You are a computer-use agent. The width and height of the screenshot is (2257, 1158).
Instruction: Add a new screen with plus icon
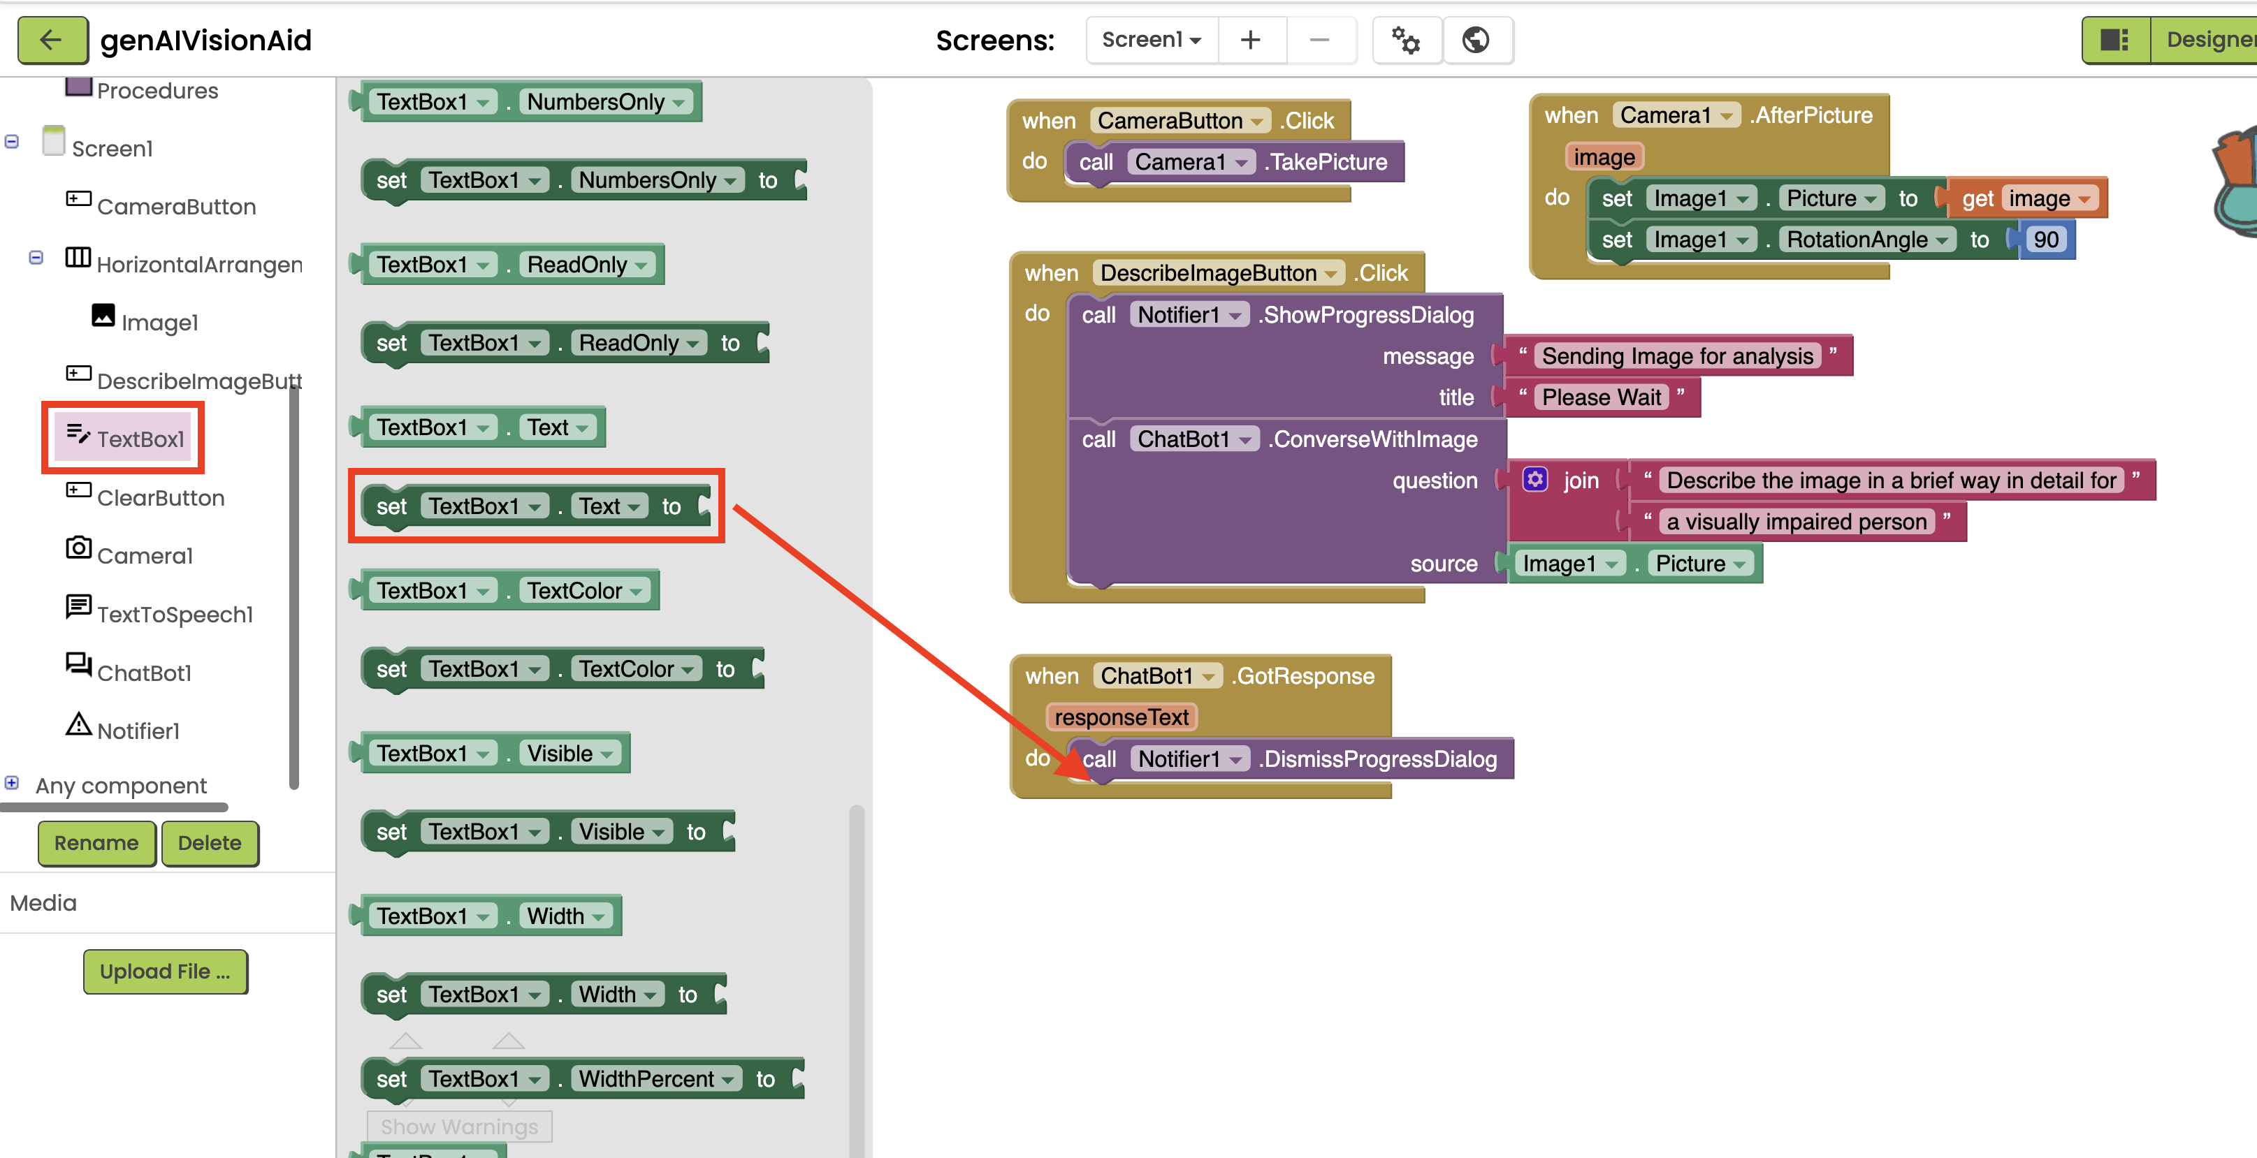(x=1250, y=39)
